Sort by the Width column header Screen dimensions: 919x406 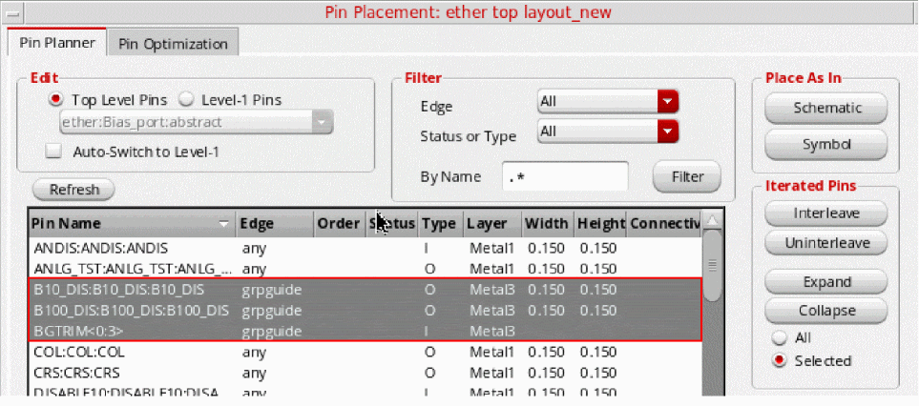pos(546,223)
